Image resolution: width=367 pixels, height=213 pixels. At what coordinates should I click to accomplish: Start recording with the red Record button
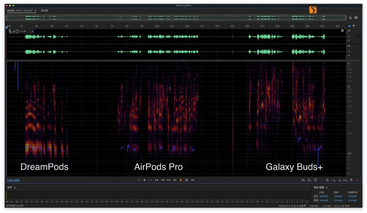pyautogui.click(x=181, y=180)
